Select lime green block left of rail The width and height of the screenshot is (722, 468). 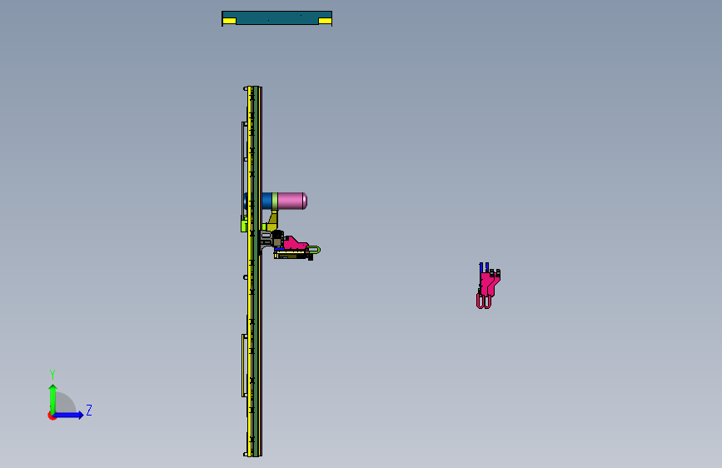[x=244, y=226]
